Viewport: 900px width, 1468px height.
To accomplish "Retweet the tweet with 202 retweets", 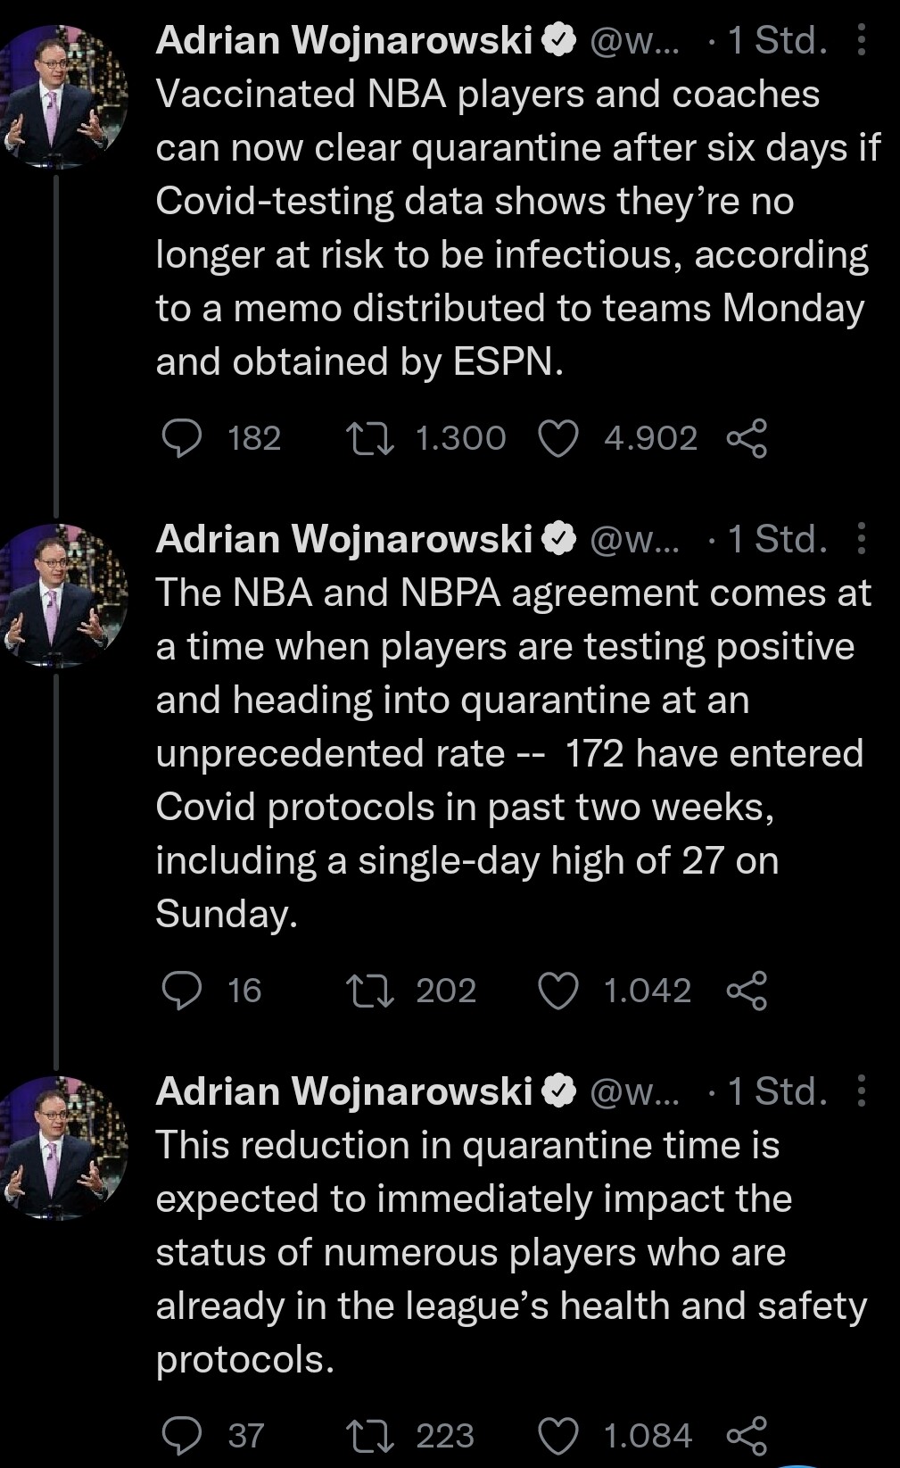I will point(370,991).
